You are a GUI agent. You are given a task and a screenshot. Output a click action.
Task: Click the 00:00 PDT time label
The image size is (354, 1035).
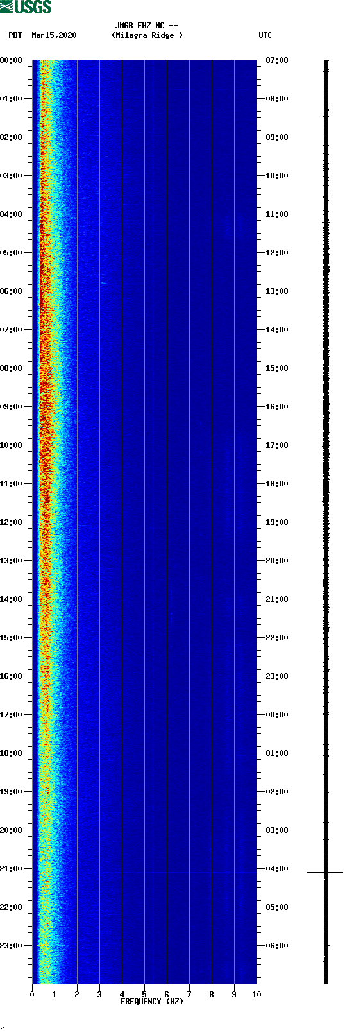(11, 60)
